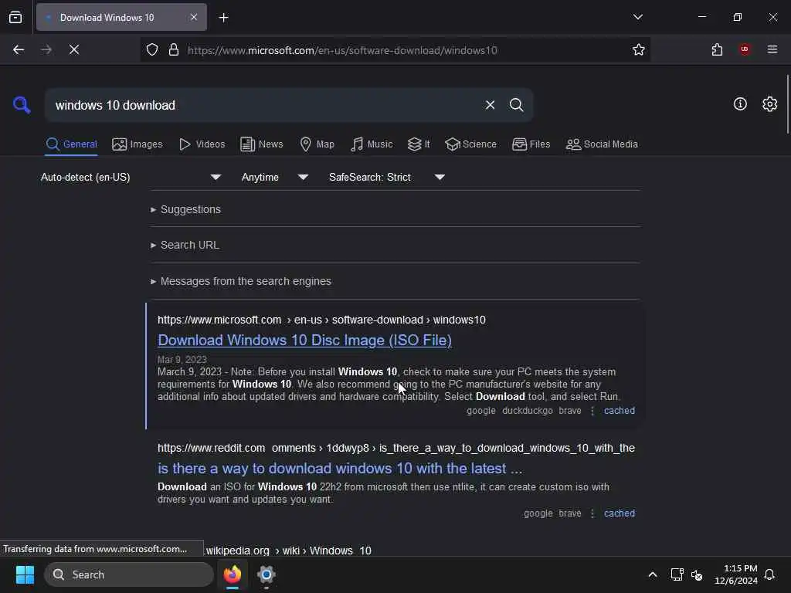Image resolution: width=791 pixels, height=593 pixels.
Task: Click the reddit.com result URL breadcrumb
Action: pyautogui.click(x=396, y=449)
